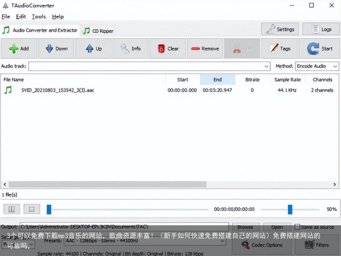Open the Help menu
This screenshot has height=256, width=341.
click(x=58, y=17)
